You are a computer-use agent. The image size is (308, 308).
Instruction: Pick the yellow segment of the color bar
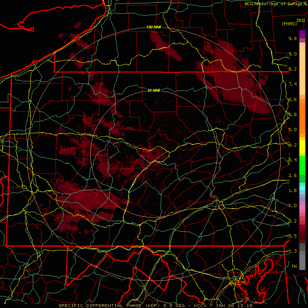click(x=302, y=146)
